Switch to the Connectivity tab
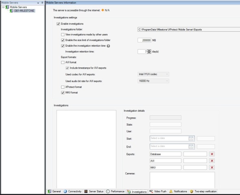Image resolution: width=240 pixels, height=195 pixels. (72, 191)
